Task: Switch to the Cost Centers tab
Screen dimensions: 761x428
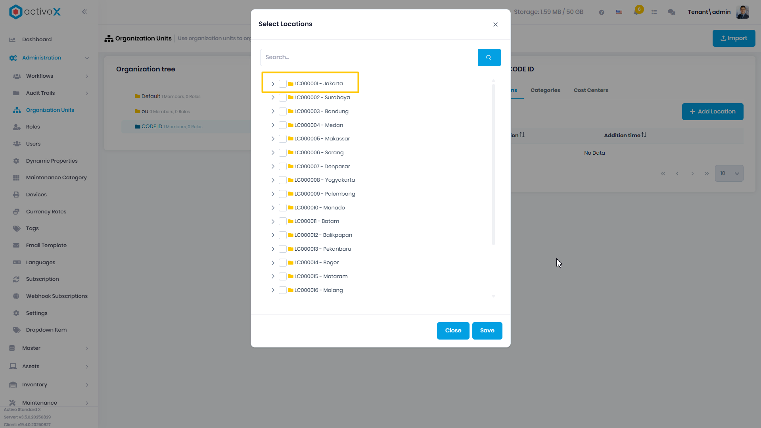Action: click(591, 90)
